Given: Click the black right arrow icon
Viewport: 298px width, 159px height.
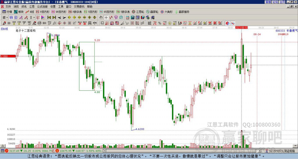Looking at the screenshot, I should [x=64, y=17].
